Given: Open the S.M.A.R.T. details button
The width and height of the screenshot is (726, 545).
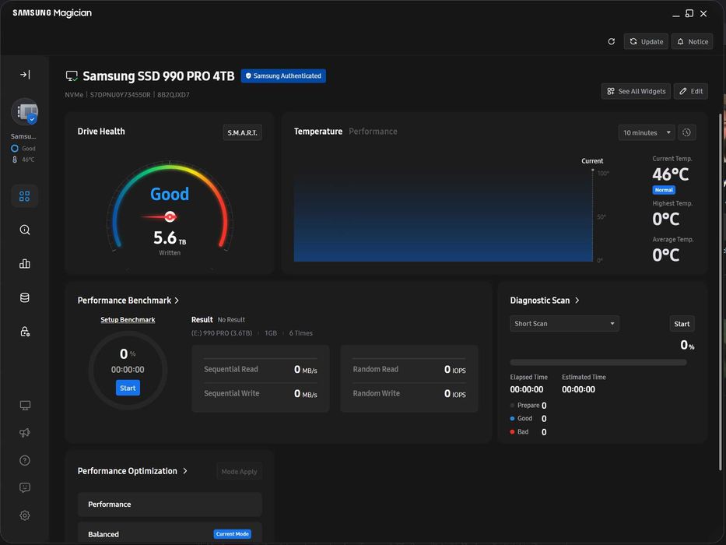Looking at the screenshot, I should click(x=242, y=132).
